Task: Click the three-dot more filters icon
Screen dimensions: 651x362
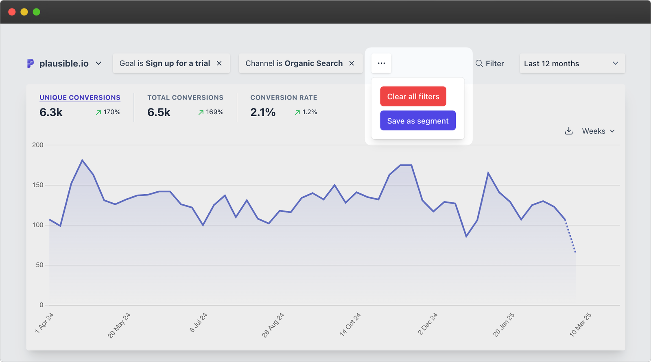Action: (x=381, y=63)
